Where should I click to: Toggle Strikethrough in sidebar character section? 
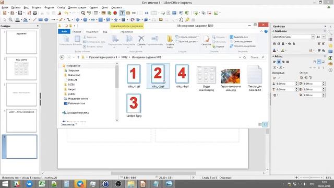pyautogui.click(x=289, y=43)
